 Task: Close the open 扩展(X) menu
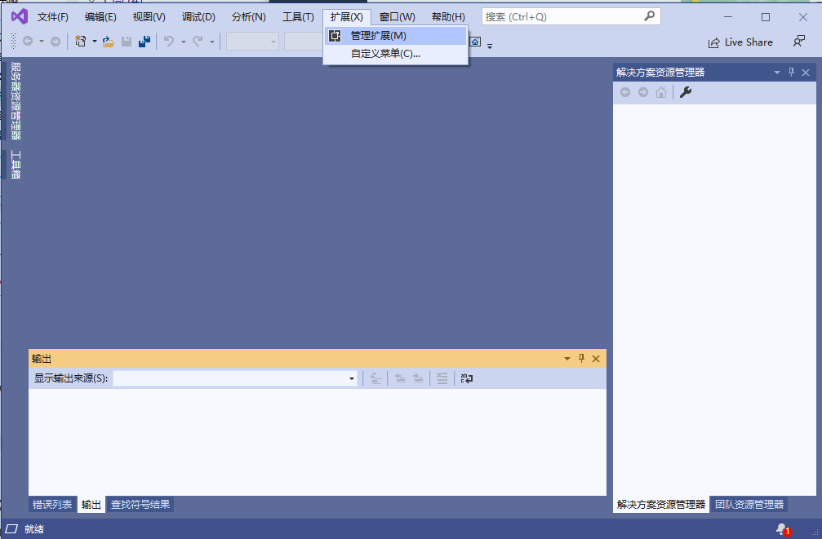coord(347,17)
